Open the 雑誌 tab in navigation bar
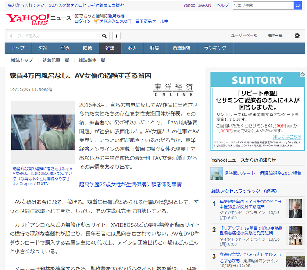This screenshot has height=270, width=307. click(110, 48)
